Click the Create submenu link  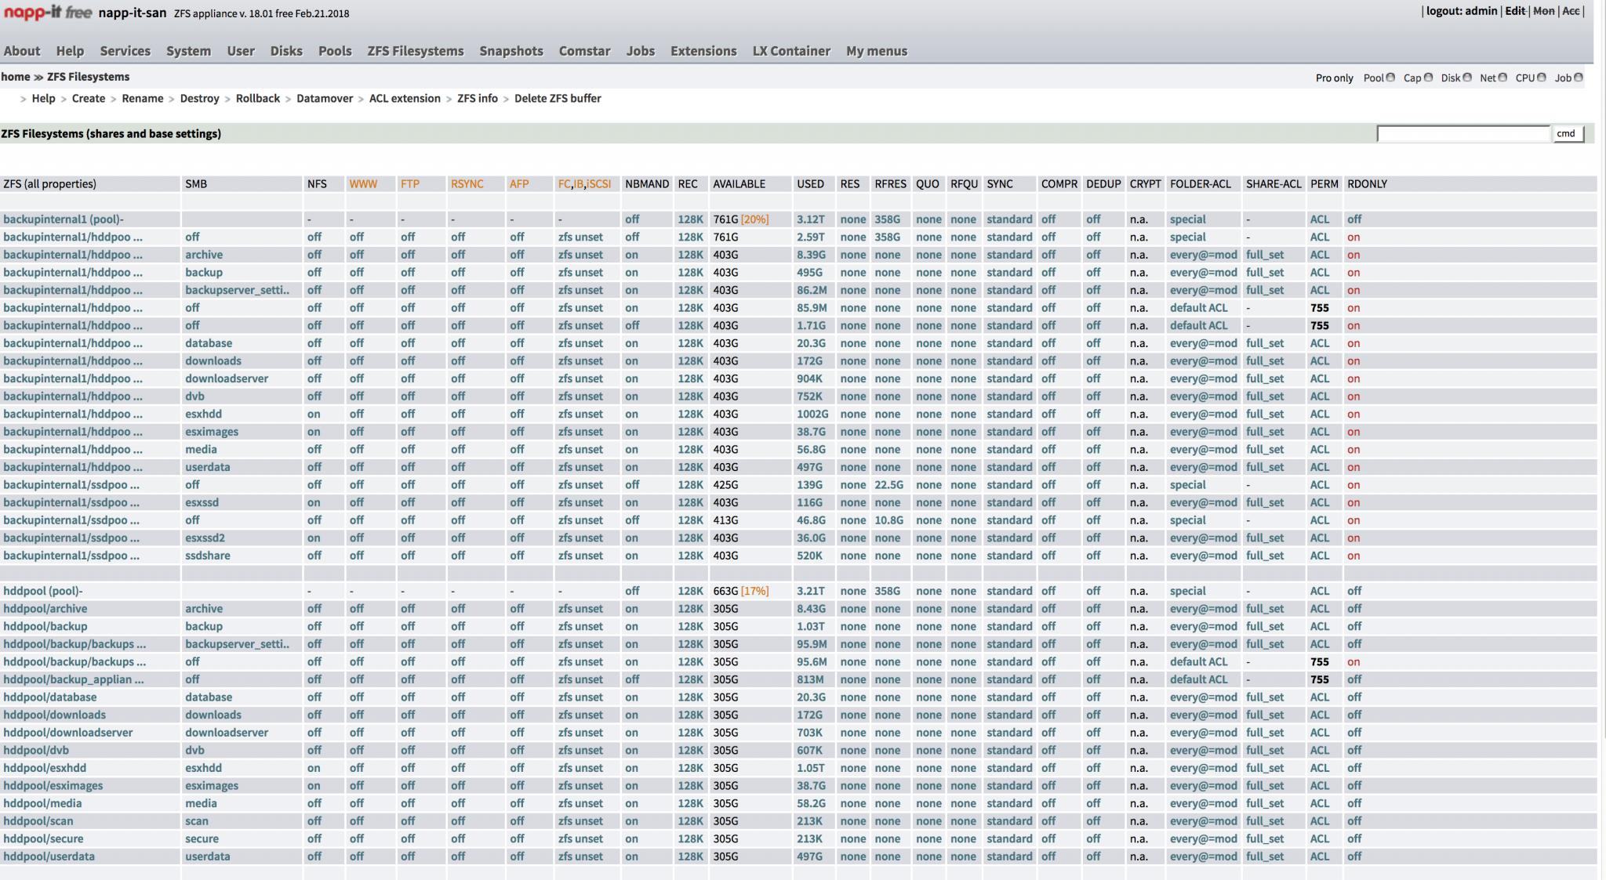point(88,99)
